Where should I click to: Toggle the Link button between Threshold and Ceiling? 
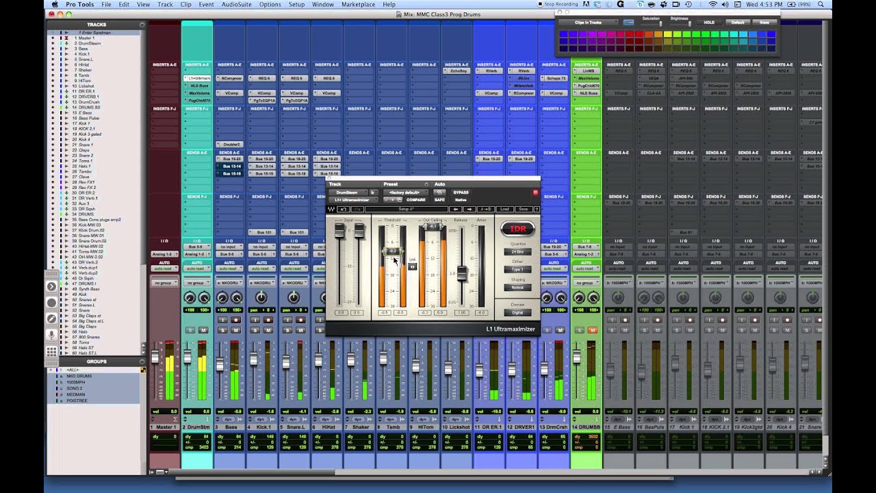pyautogui.click(x=413, y=266)
